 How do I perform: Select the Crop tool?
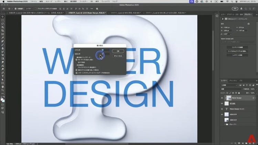[x=2, y=30]
